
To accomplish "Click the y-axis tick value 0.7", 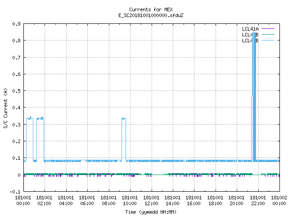I will point(16,58).
